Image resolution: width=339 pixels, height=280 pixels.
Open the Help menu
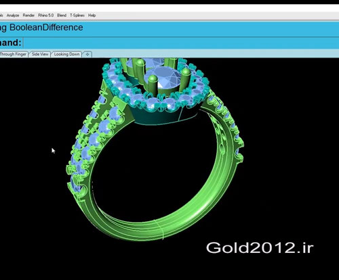(x=92, y=16)
